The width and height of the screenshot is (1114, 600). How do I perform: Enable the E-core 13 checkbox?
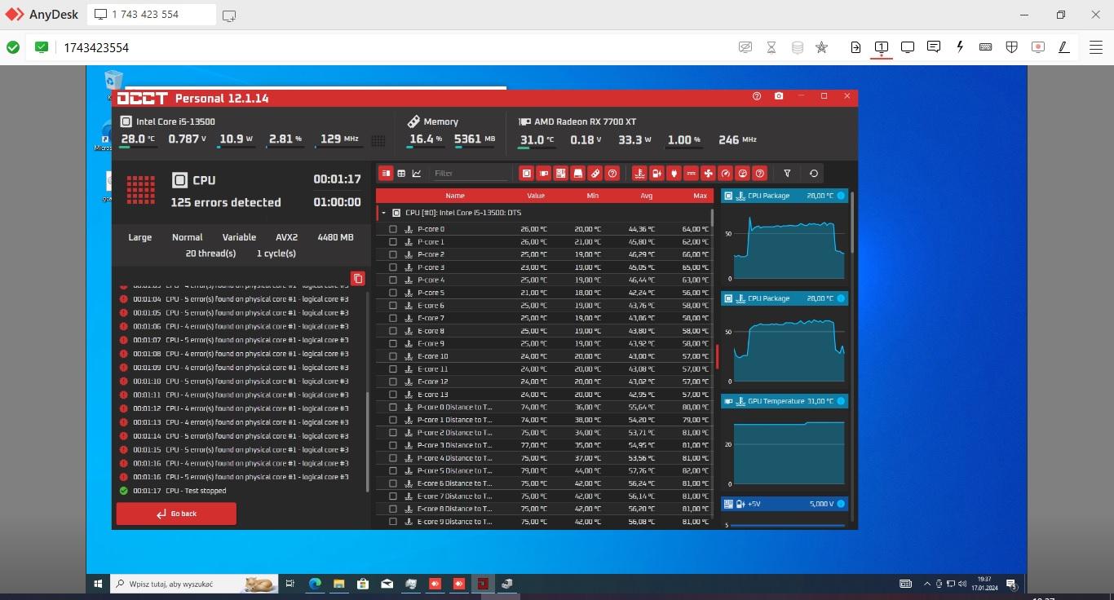tap(393, 395)
